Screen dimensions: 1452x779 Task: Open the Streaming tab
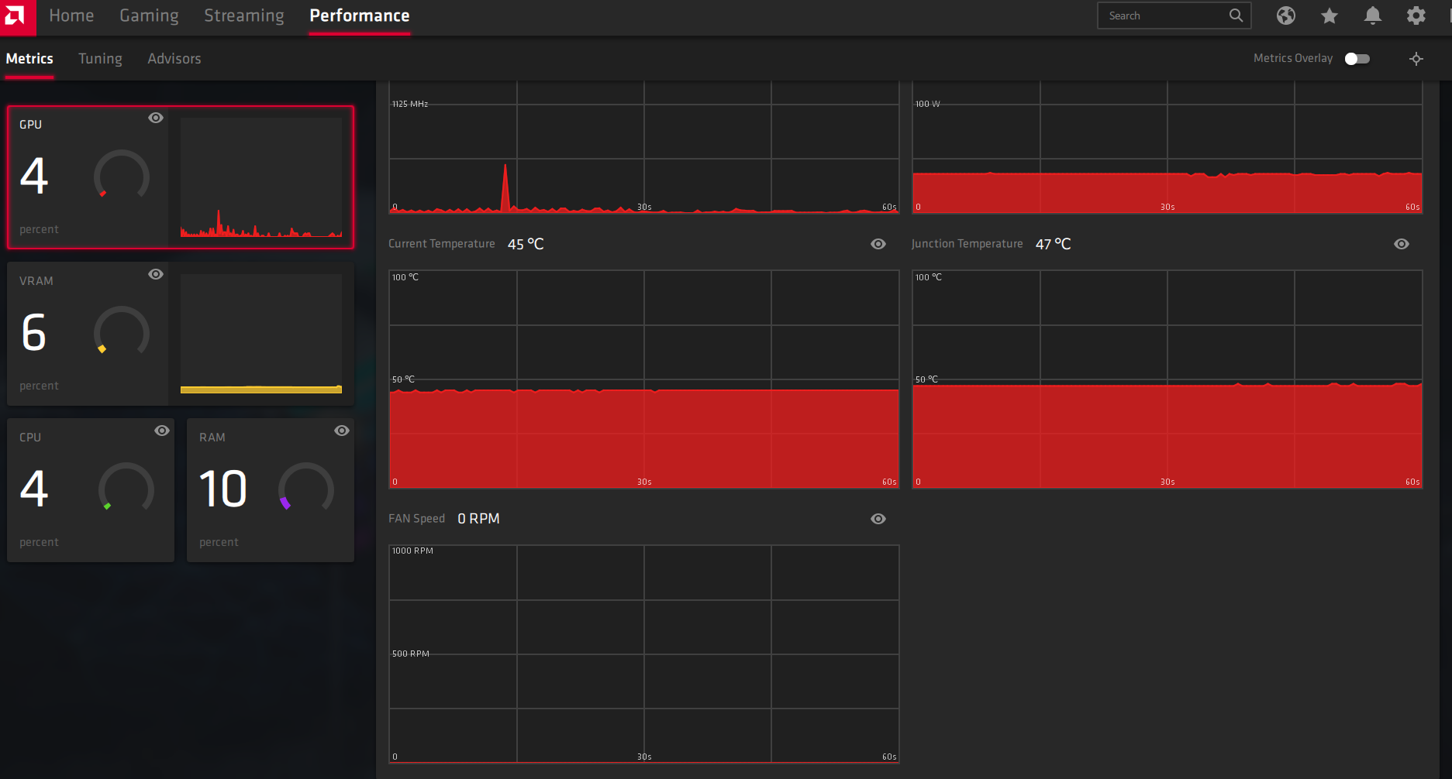click(244, 15)
